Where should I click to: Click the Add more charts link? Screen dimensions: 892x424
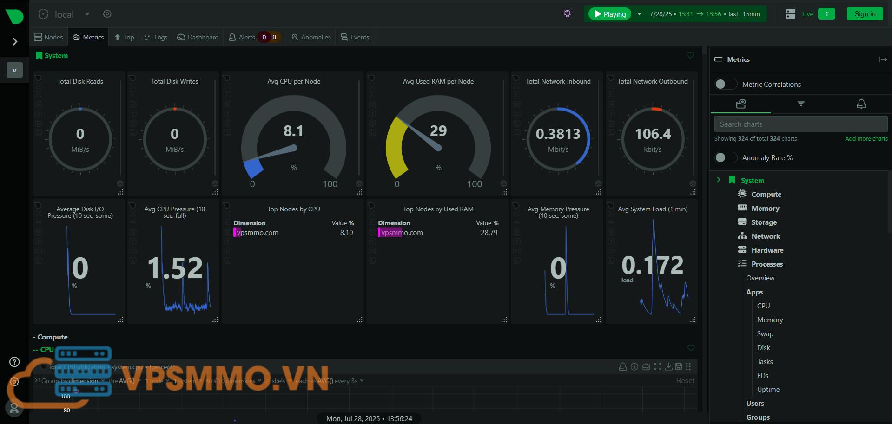click(866, 139)
